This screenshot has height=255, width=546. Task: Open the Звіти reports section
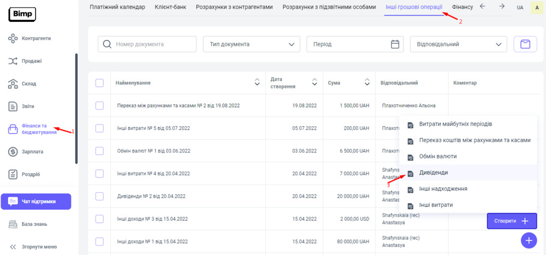28,106
